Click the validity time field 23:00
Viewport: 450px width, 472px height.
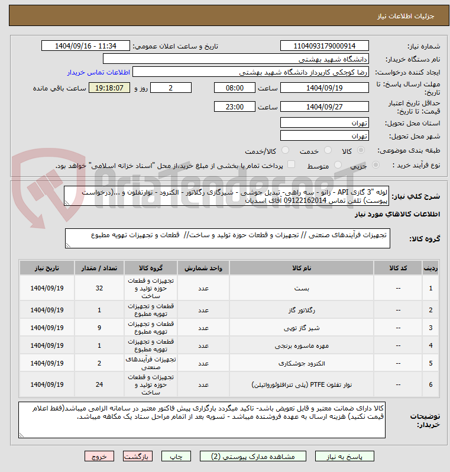(x=235, y=106)
